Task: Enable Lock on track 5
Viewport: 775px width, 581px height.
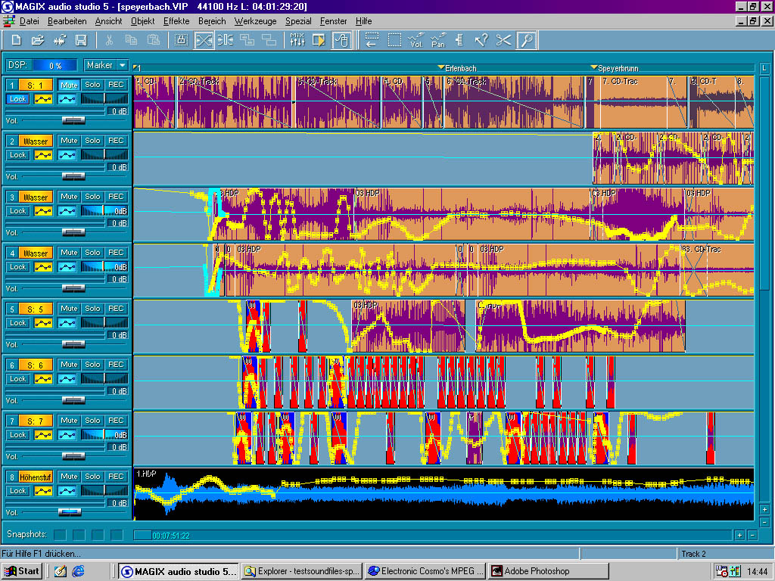Action: [x=17, y=323]
